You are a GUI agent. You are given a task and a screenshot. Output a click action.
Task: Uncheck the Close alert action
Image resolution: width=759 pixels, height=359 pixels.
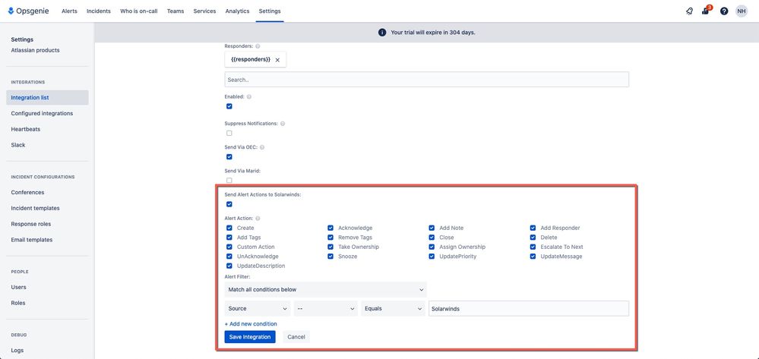[432, 238]
